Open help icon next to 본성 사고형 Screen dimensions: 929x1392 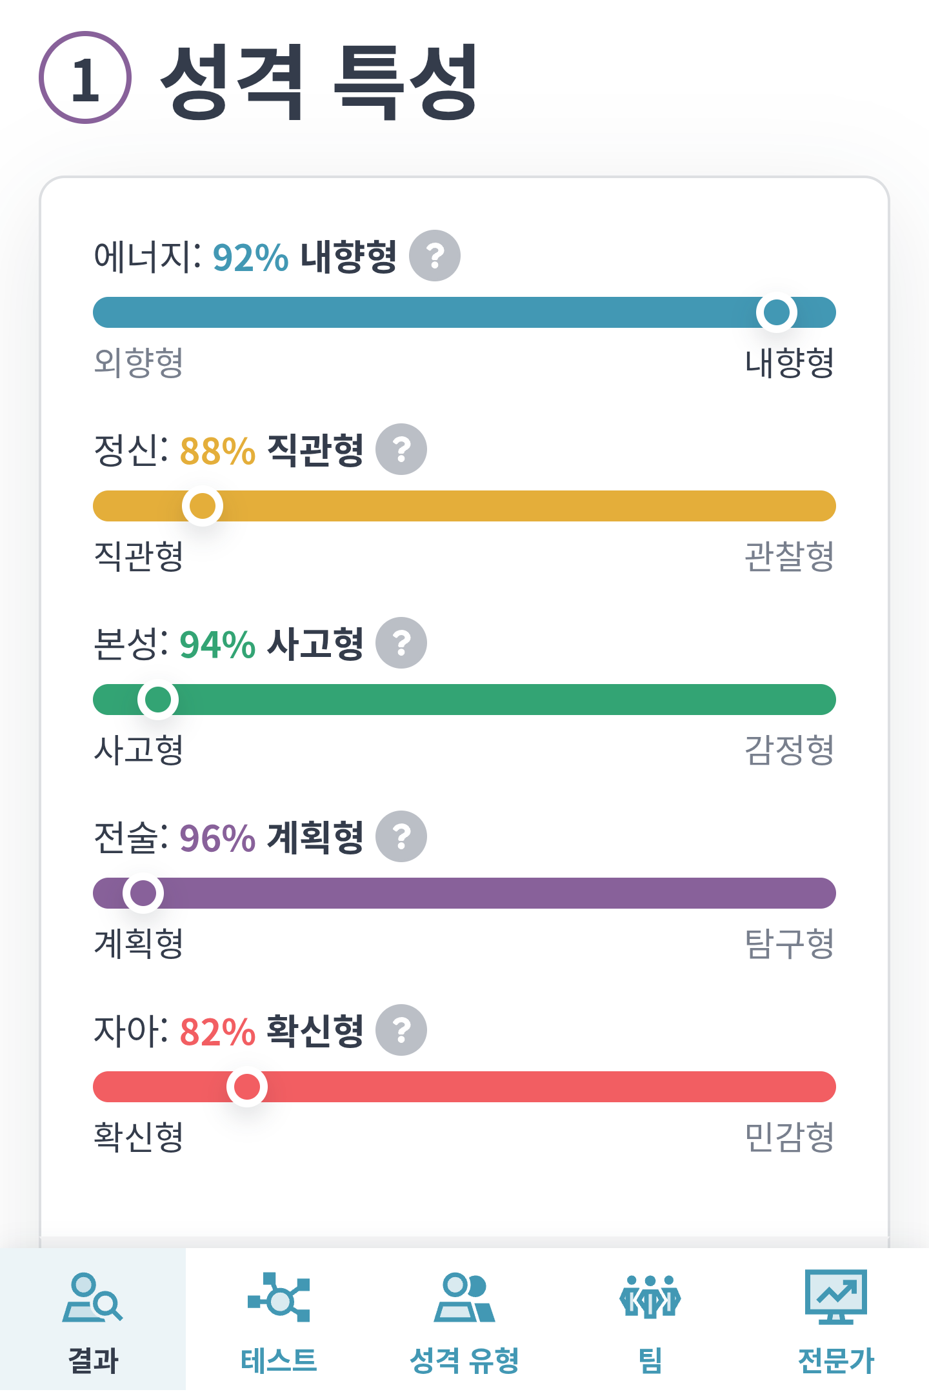[x=401, y=643]
